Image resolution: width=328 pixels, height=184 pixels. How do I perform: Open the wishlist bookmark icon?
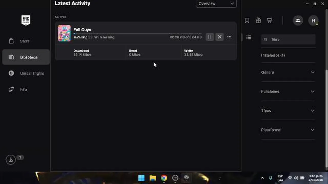[247, 20]
